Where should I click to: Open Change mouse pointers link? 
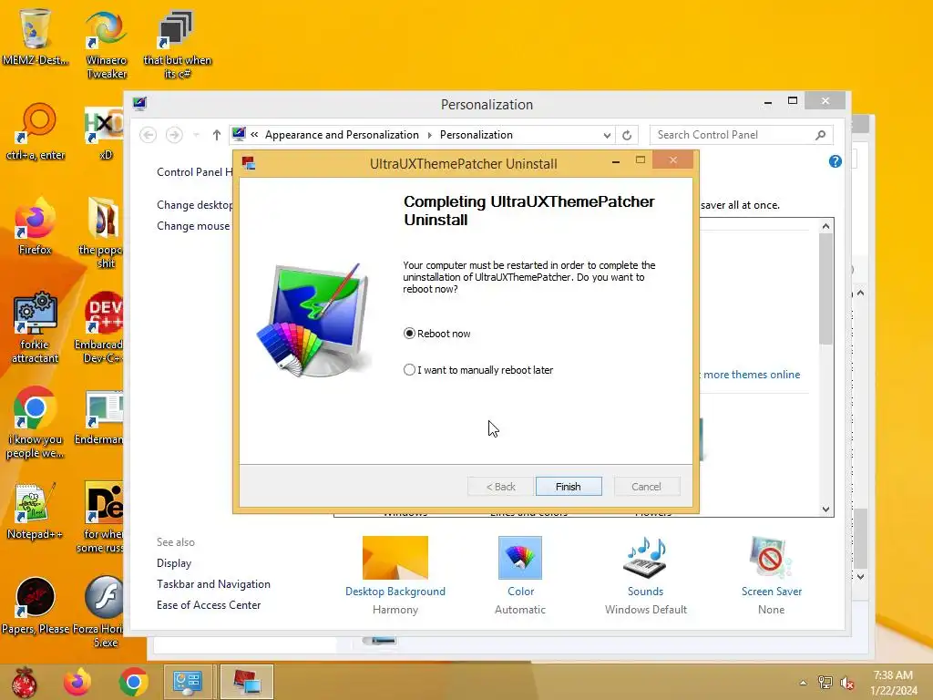[193, 226]
